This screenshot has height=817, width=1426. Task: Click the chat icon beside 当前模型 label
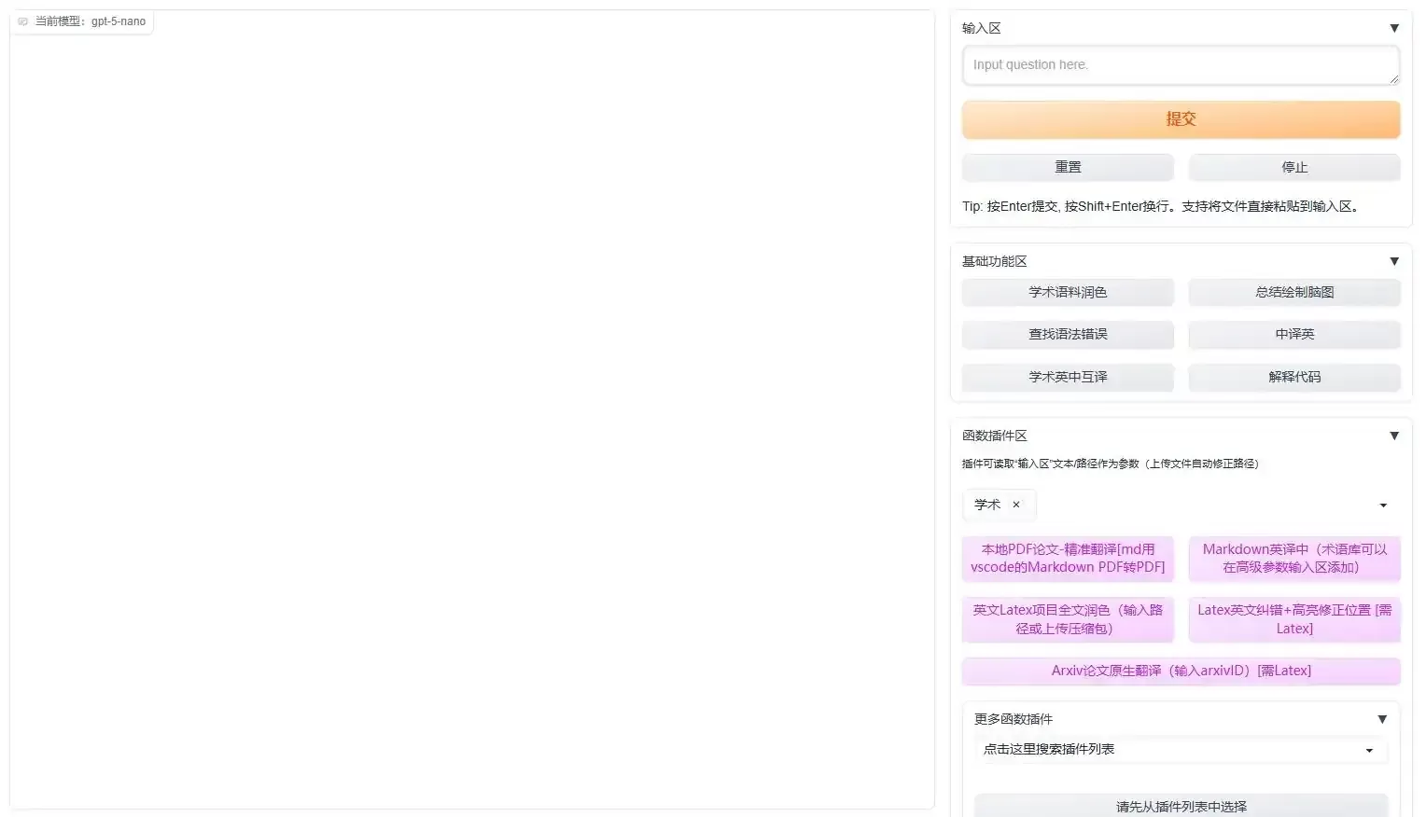[x=23, y=21]
